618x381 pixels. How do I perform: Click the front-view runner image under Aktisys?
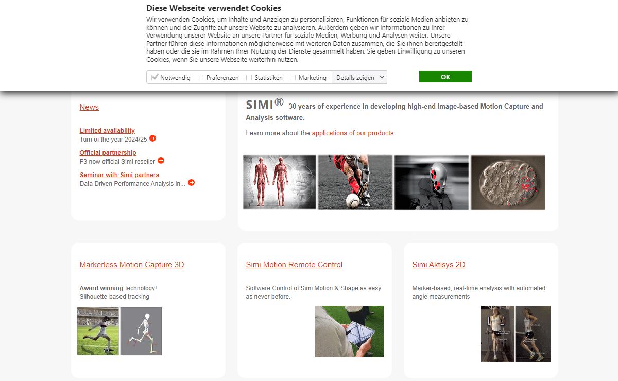pyautogui.click(x=497, y=334)
